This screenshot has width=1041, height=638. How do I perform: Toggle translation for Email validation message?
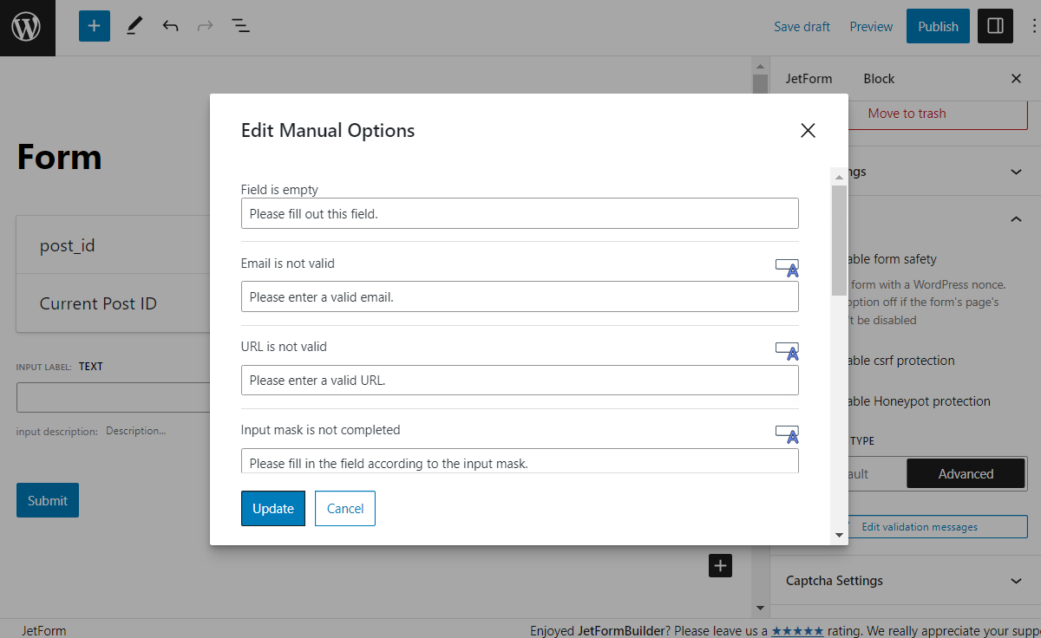click(x=787, y=267)
